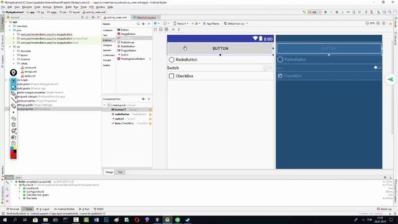This screenshot has width=398, height=224.
Task: Open the Refactor menu
Action: point(58,7)
